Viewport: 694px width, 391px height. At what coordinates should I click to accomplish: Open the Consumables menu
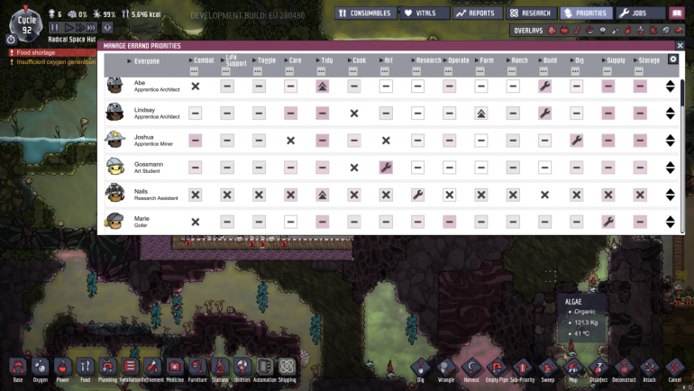coord(366,14)
